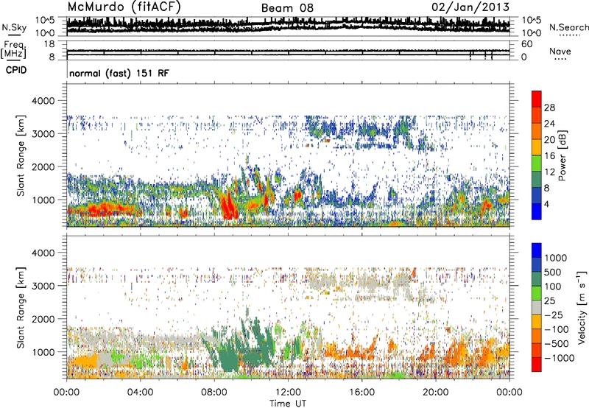Image resolution: width=589 pixels, height=408 pixels.
Task: Click the "McMurdo (fitACF)" plot title
Action: [124, 7]
